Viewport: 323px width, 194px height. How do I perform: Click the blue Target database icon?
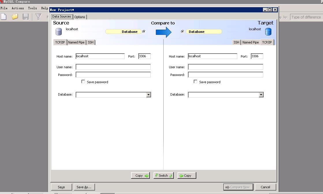coord(268,32)
